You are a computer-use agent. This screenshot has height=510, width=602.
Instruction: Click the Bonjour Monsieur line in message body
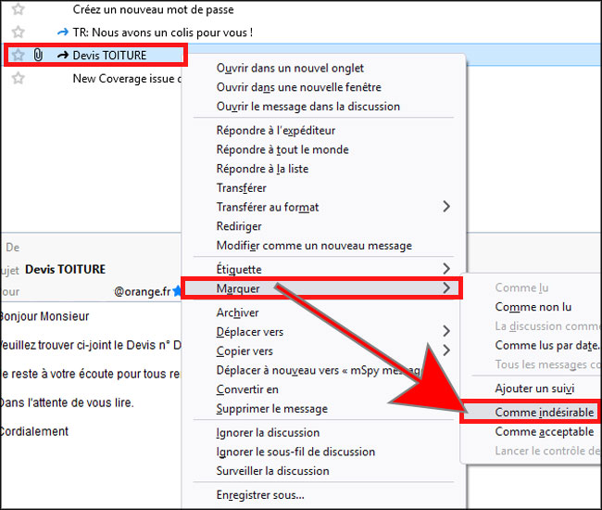(x=44, y=316)
